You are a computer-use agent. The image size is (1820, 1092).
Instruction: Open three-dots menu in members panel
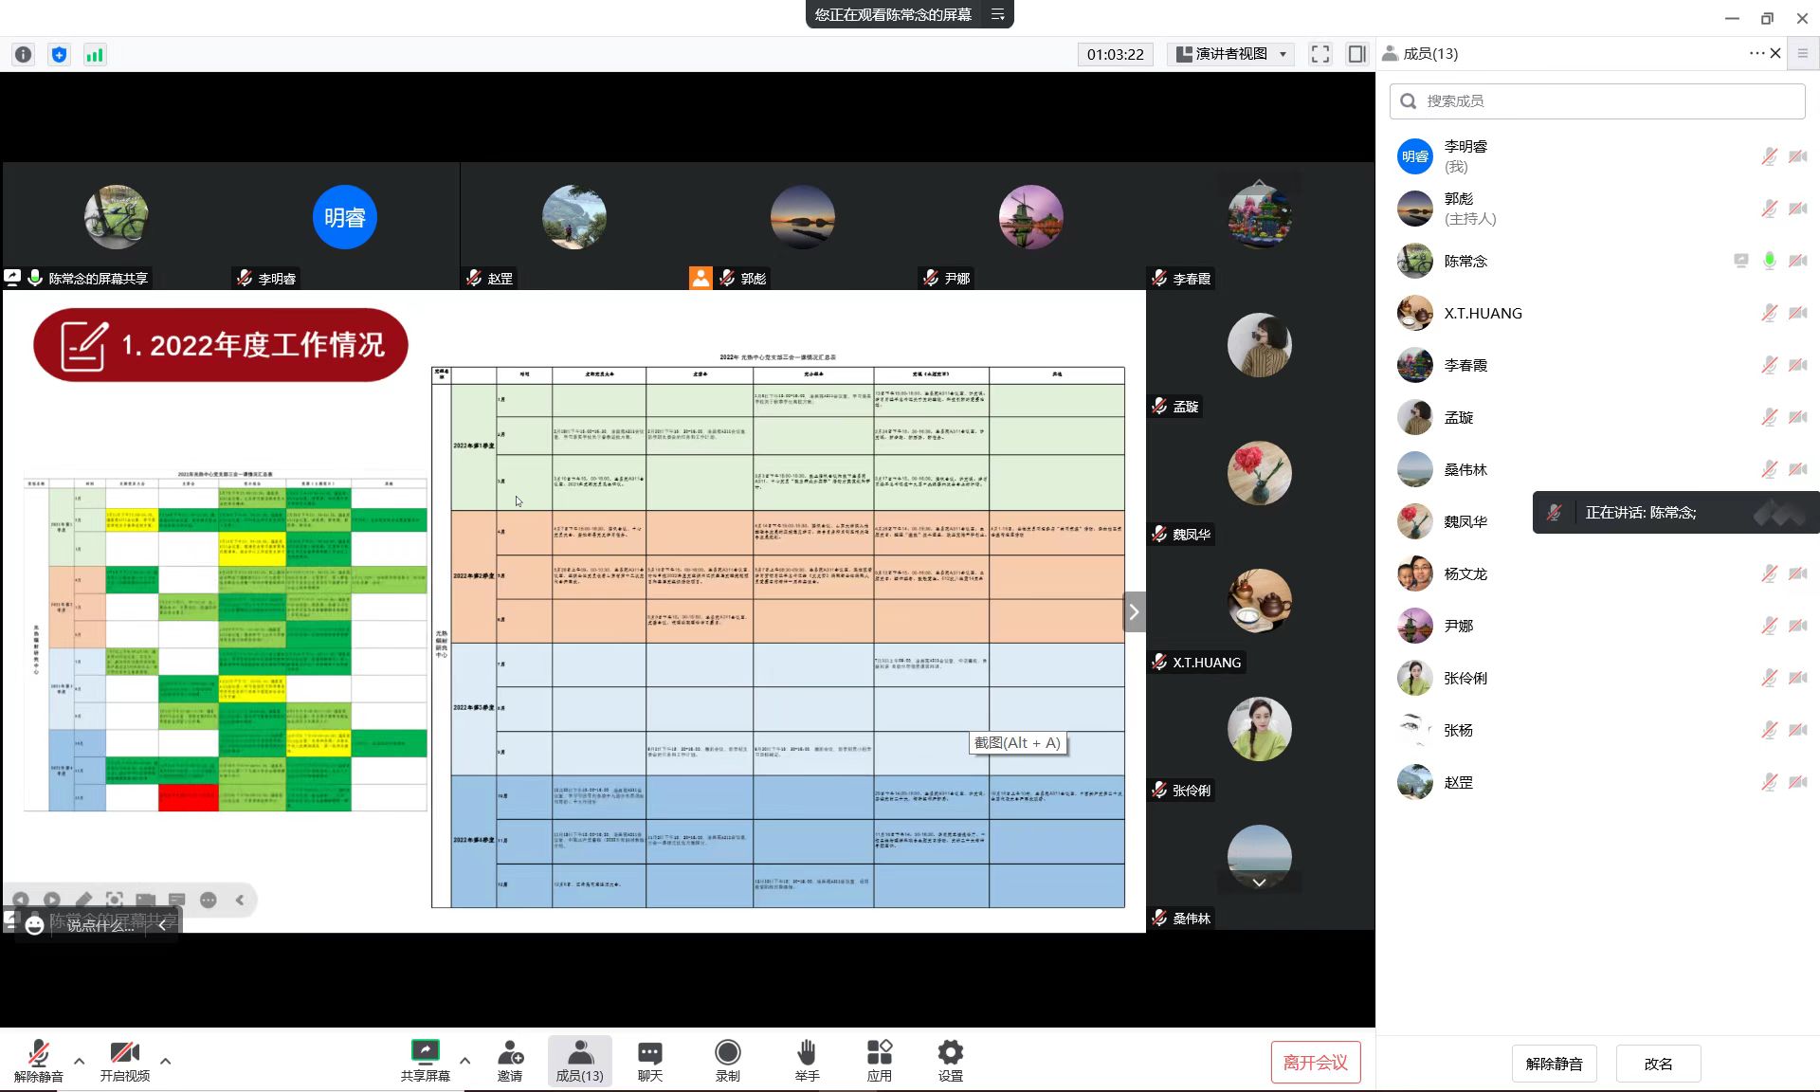1756,54
